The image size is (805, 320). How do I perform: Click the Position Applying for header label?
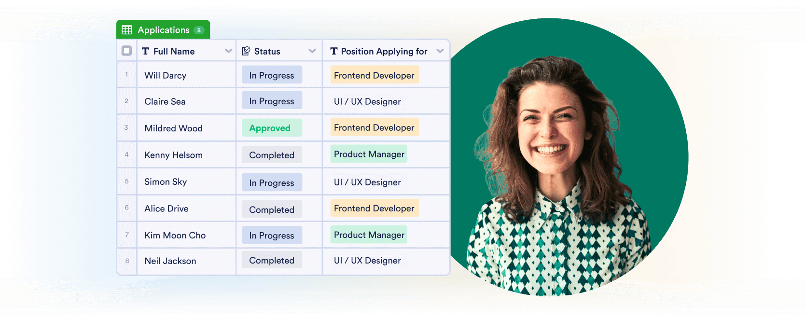coord(384,51)
